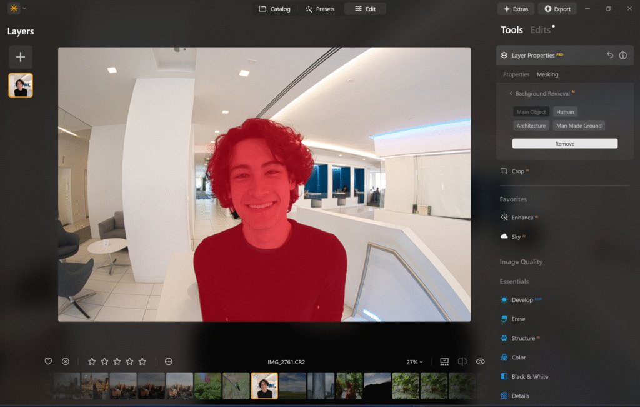Click the Layer Properties reset arrow
Image resolution: width=640 pixels, height=407 pixels.
(610, 55)
